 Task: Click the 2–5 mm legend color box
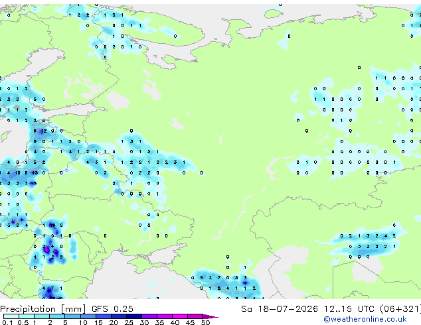57,316
